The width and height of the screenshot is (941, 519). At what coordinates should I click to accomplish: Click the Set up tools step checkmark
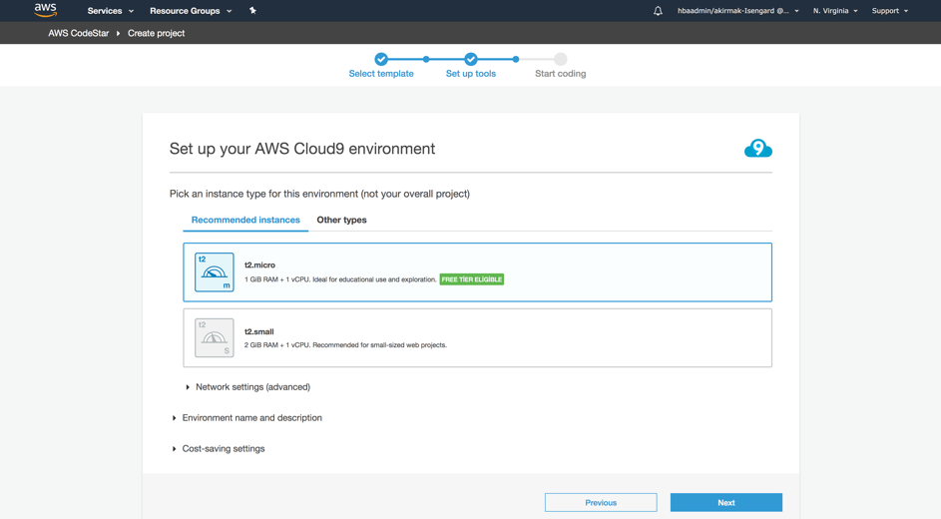click(471, 59)
